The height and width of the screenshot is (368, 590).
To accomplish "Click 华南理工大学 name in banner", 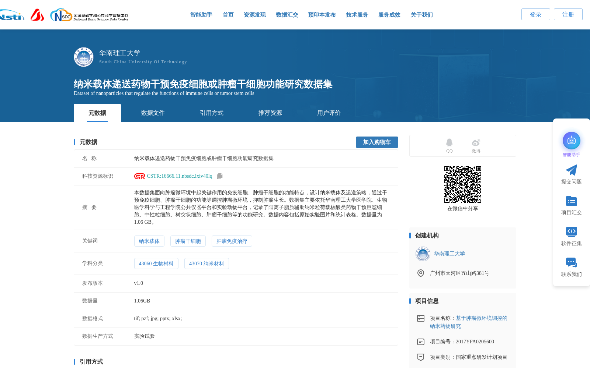I will [x=120, y=53].
